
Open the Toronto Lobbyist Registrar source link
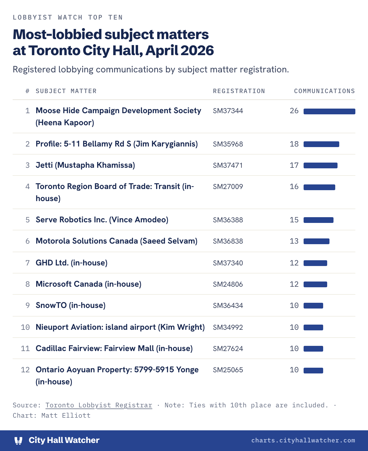[x=99, y=405]
